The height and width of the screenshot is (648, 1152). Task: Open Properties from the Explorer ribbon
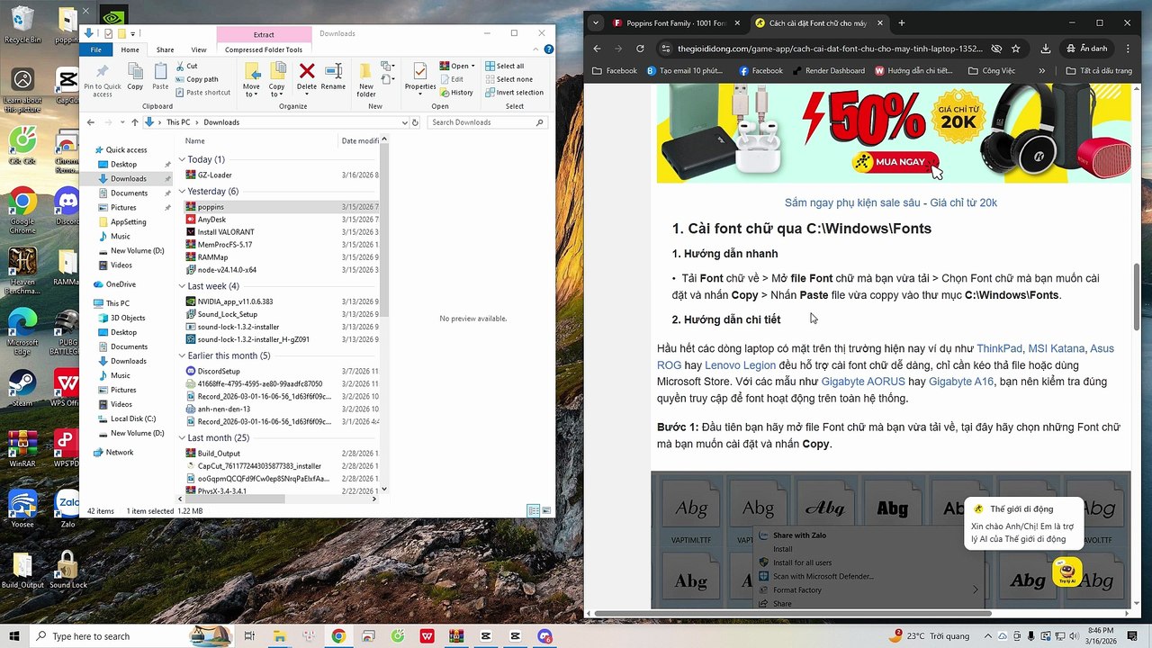point(420,77)
